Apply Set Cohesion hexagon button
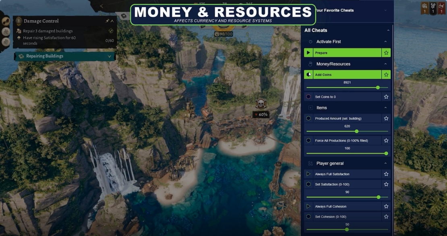This screenshot has height=236, width=447. point(308,217)
